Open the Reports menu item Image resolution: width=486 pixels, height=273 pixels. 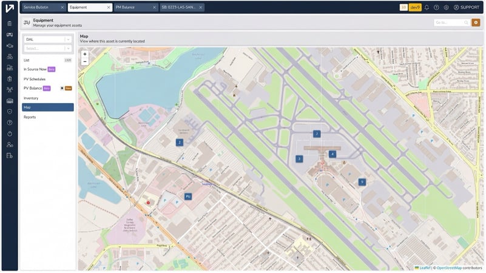coord(48,117)
